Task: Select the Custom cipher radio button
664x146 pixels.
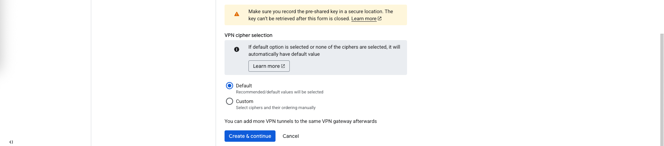Action: pos(230,101)
